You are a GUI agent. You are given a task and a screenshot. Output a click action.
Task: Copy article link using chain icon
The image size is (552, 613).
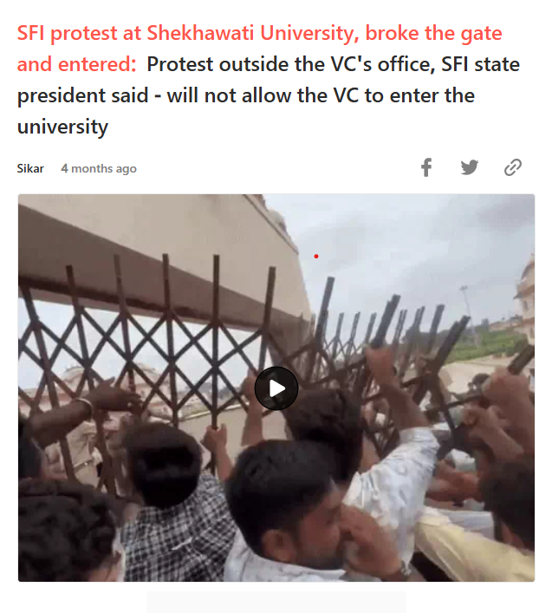(512, 167)
